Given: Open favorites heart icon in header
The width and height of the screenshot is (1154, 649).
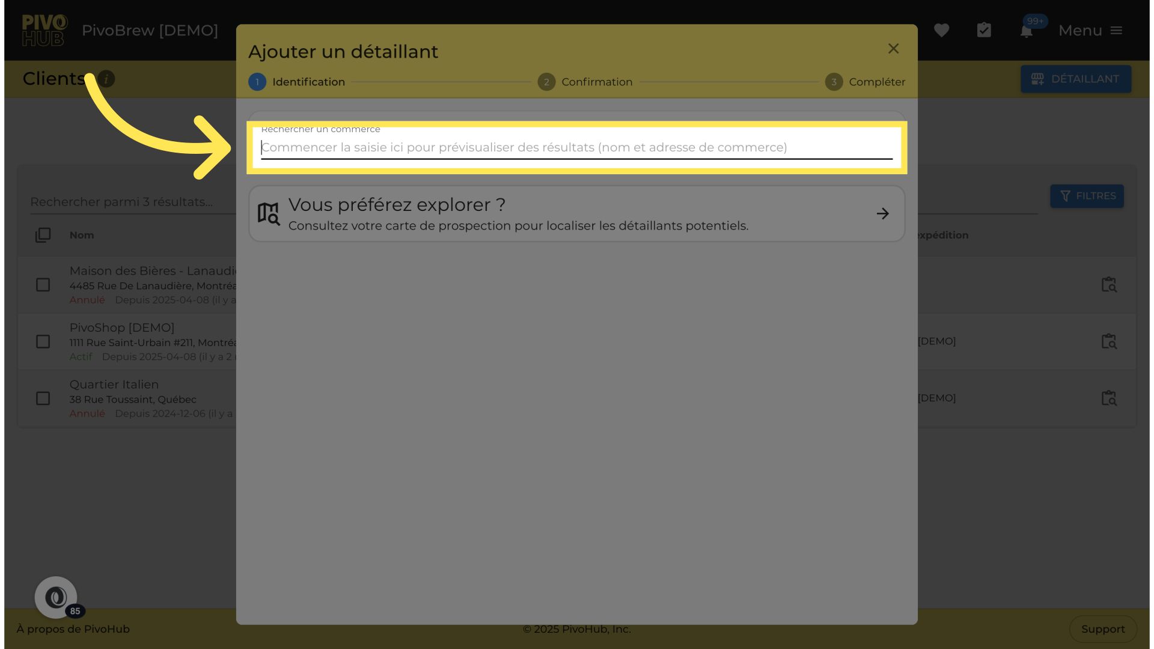Looking at the screenshot, I should click(x=941, y=30).
